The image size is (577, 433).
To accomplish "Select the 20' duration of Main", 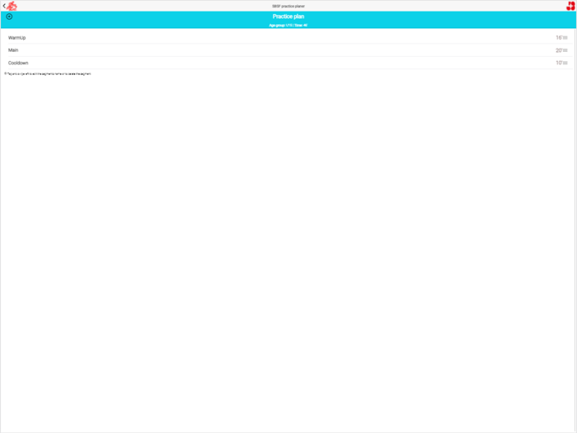I will click(x=559, y=50).
